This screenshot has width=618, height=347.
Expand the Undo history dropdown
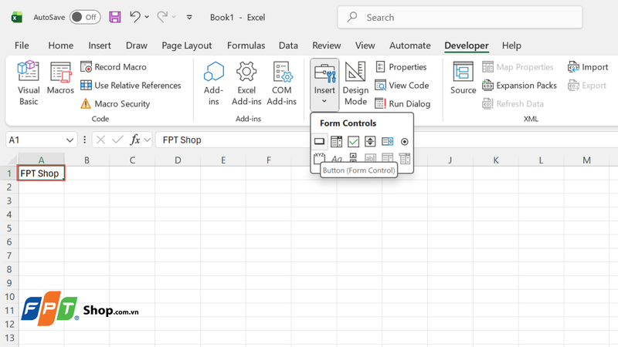[x=147, y=17]
